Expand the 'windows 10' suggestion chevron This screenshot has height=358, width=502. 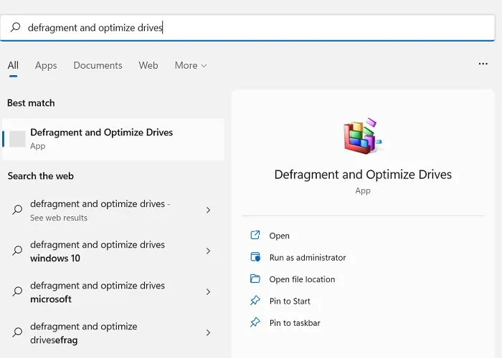coord(208,251)
